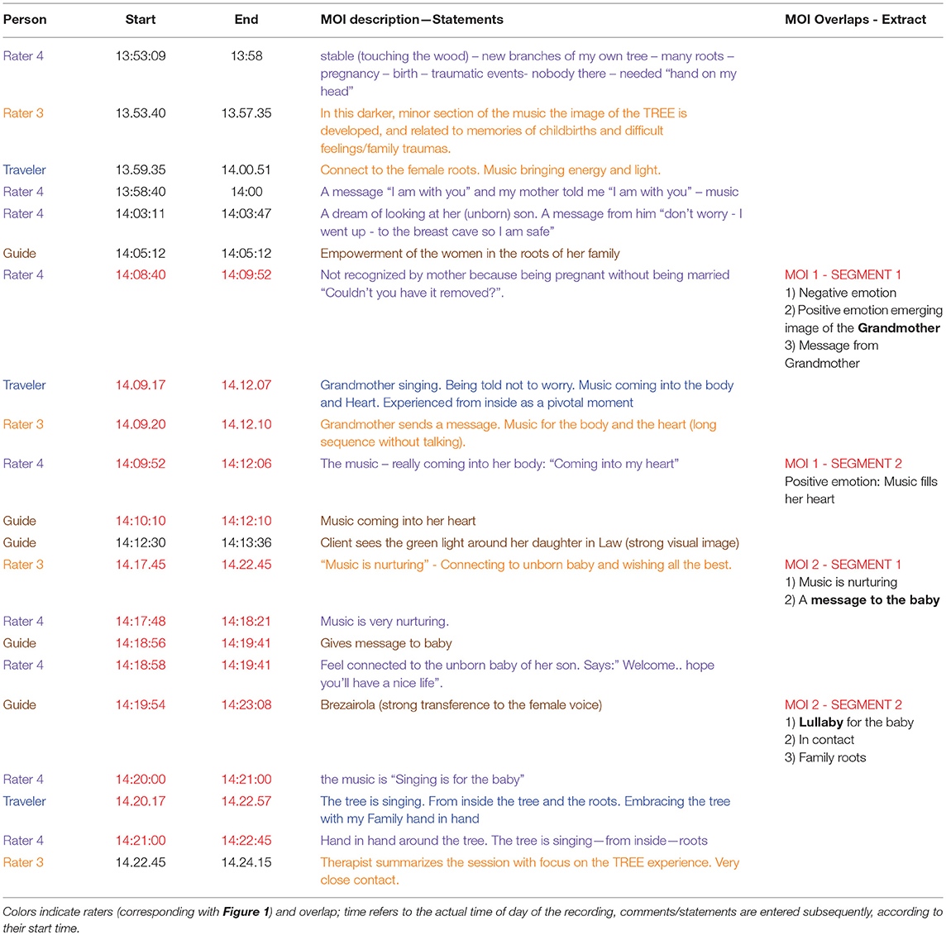The height and width of the screenshot is (935, 946).
Task: Click "Therapist summarizes the session" statement
Action: point(530,871)
